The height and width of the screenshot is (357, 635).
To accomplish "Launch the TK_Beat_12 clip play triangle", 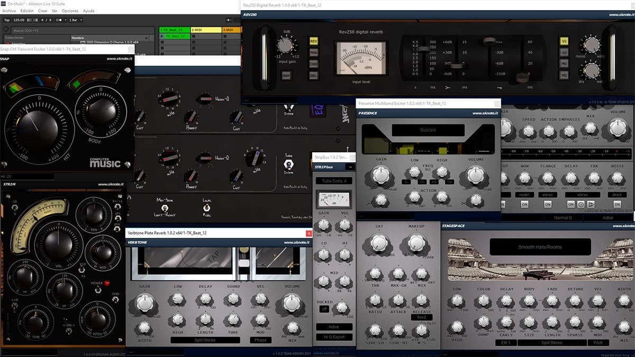I will (x=162, y=36).
